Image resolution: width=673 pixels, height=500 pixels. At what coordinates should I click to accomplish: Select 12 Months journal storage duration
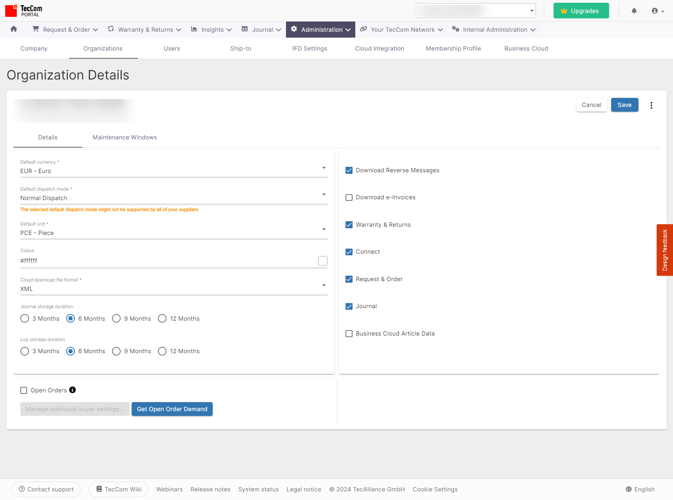click(162, 319)
